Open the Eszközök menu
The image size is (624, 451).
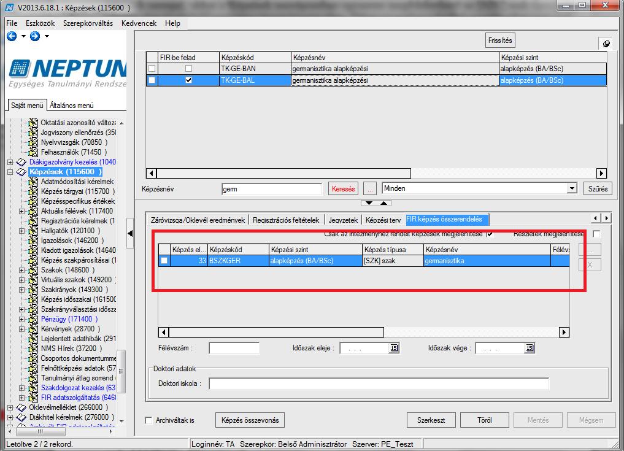coord(40,23)
